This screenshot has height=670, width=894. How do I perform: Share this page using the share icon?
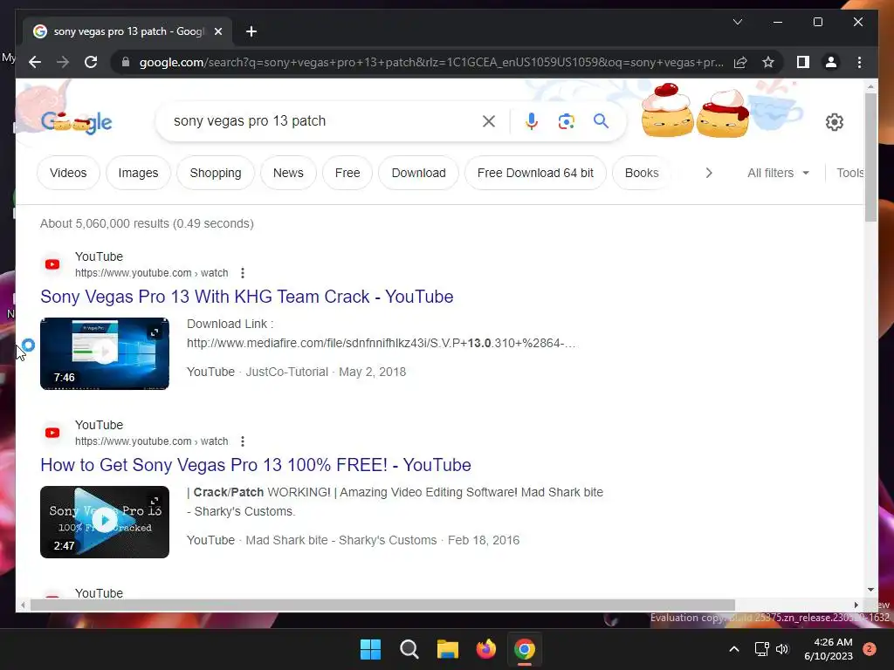[x=740, y=62]
